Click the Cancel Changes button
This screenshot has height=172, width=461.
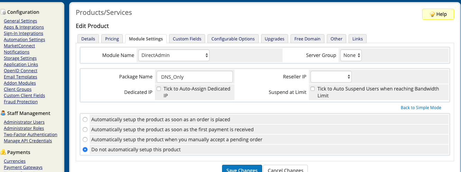tap(285, 169)
